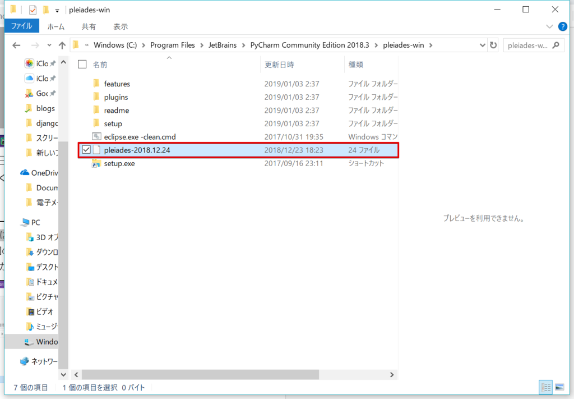Click the horizontal scrollbar left arrow
Image resolution: width=574 pixels, height=399 pixels.
76,374
